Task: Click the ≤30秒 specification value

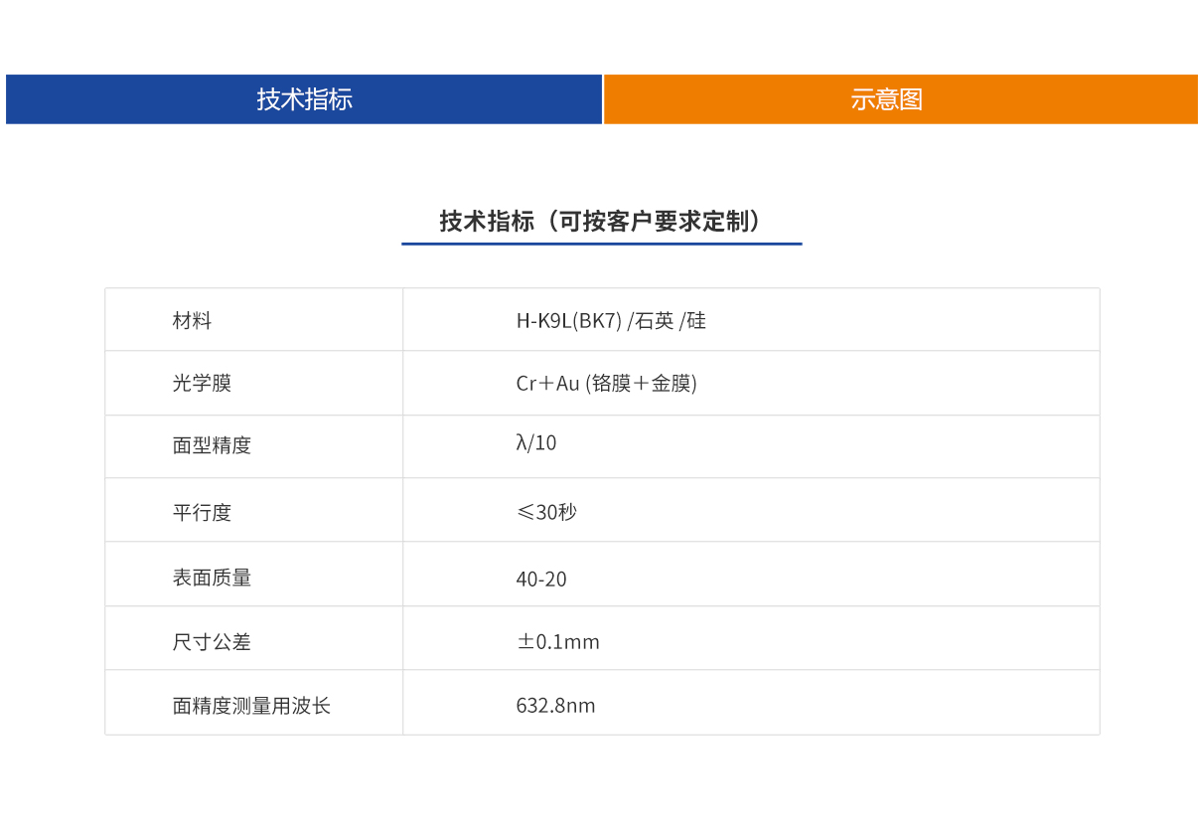Action: click(545, 510)
